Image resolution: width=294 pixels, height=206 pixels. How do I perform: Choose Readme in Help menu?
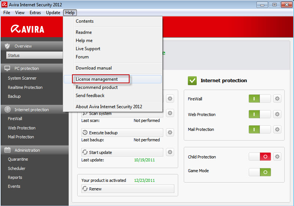pyautogui.click(x=113, y=32)
